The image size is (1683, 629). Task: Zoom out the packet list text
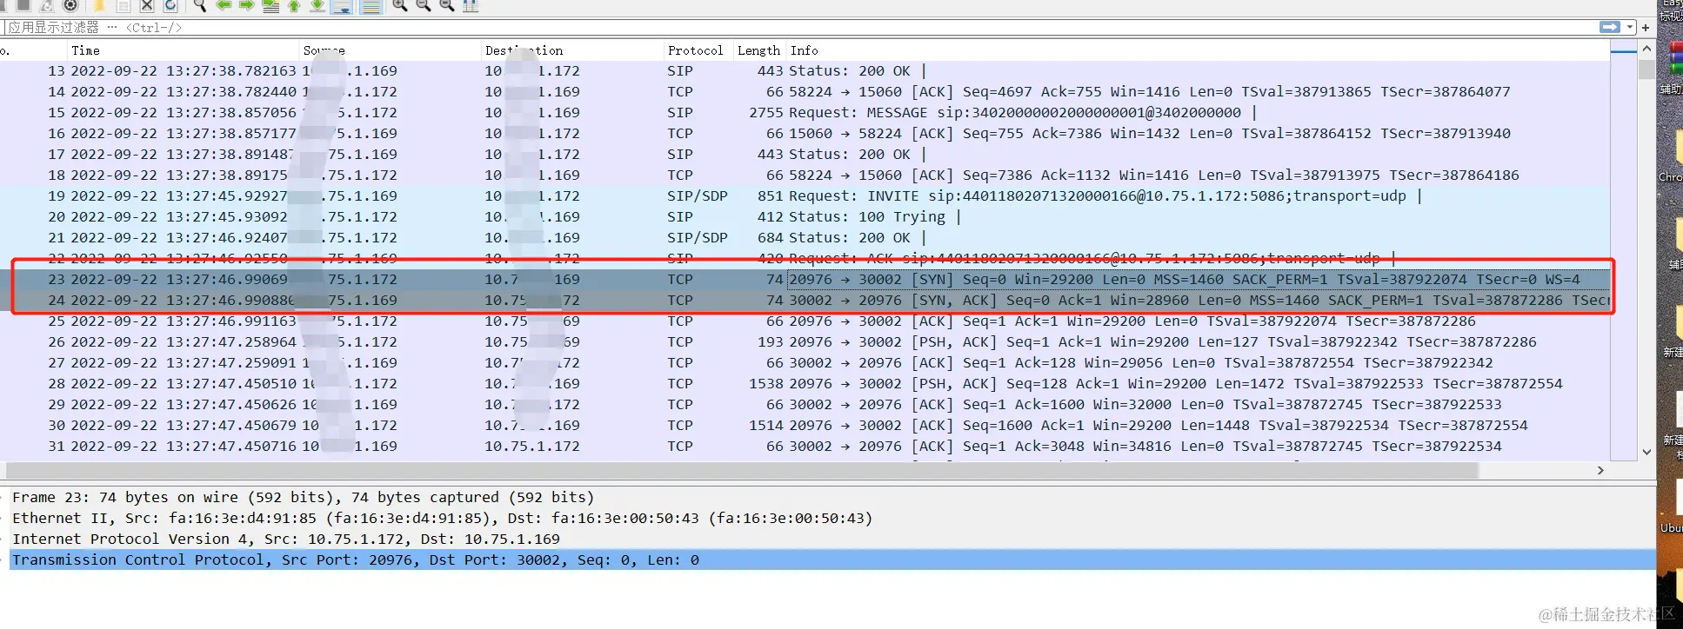(x=424, y=5)
